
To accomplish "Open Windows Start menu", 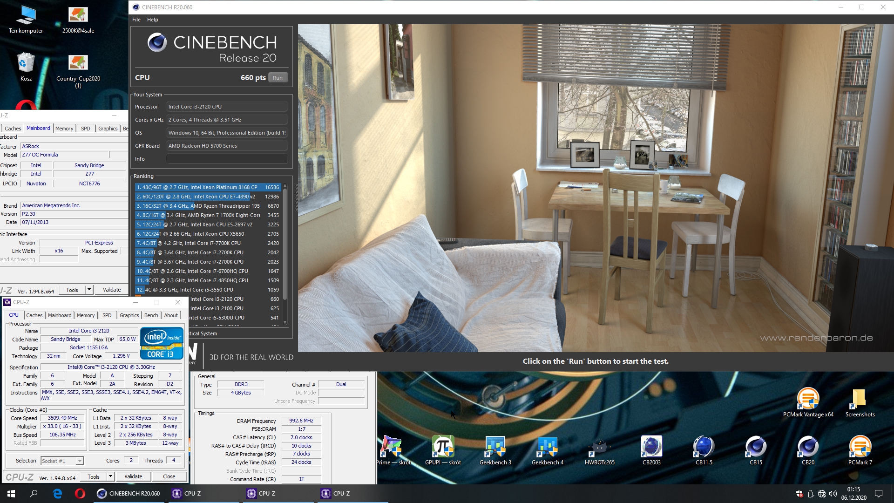I will tap(11, 494).
